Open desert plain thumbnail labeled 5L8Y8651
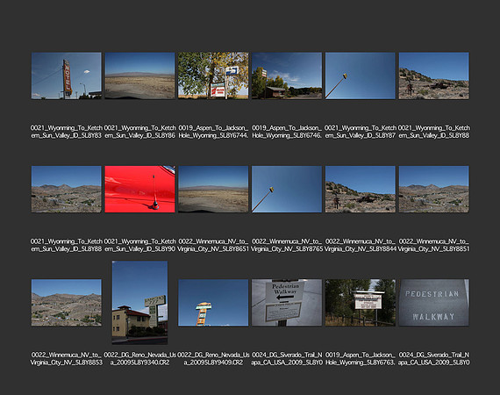 click(213, 189)
